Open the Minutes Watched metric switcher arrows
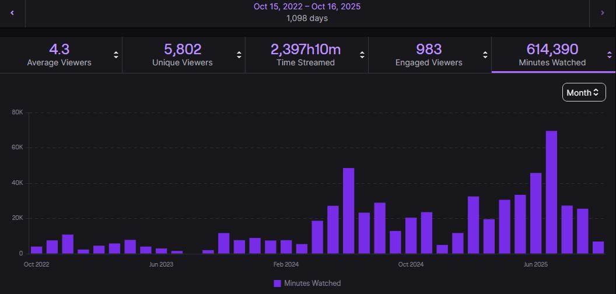This screenshot has width=616, height=294. coord(610,55)
